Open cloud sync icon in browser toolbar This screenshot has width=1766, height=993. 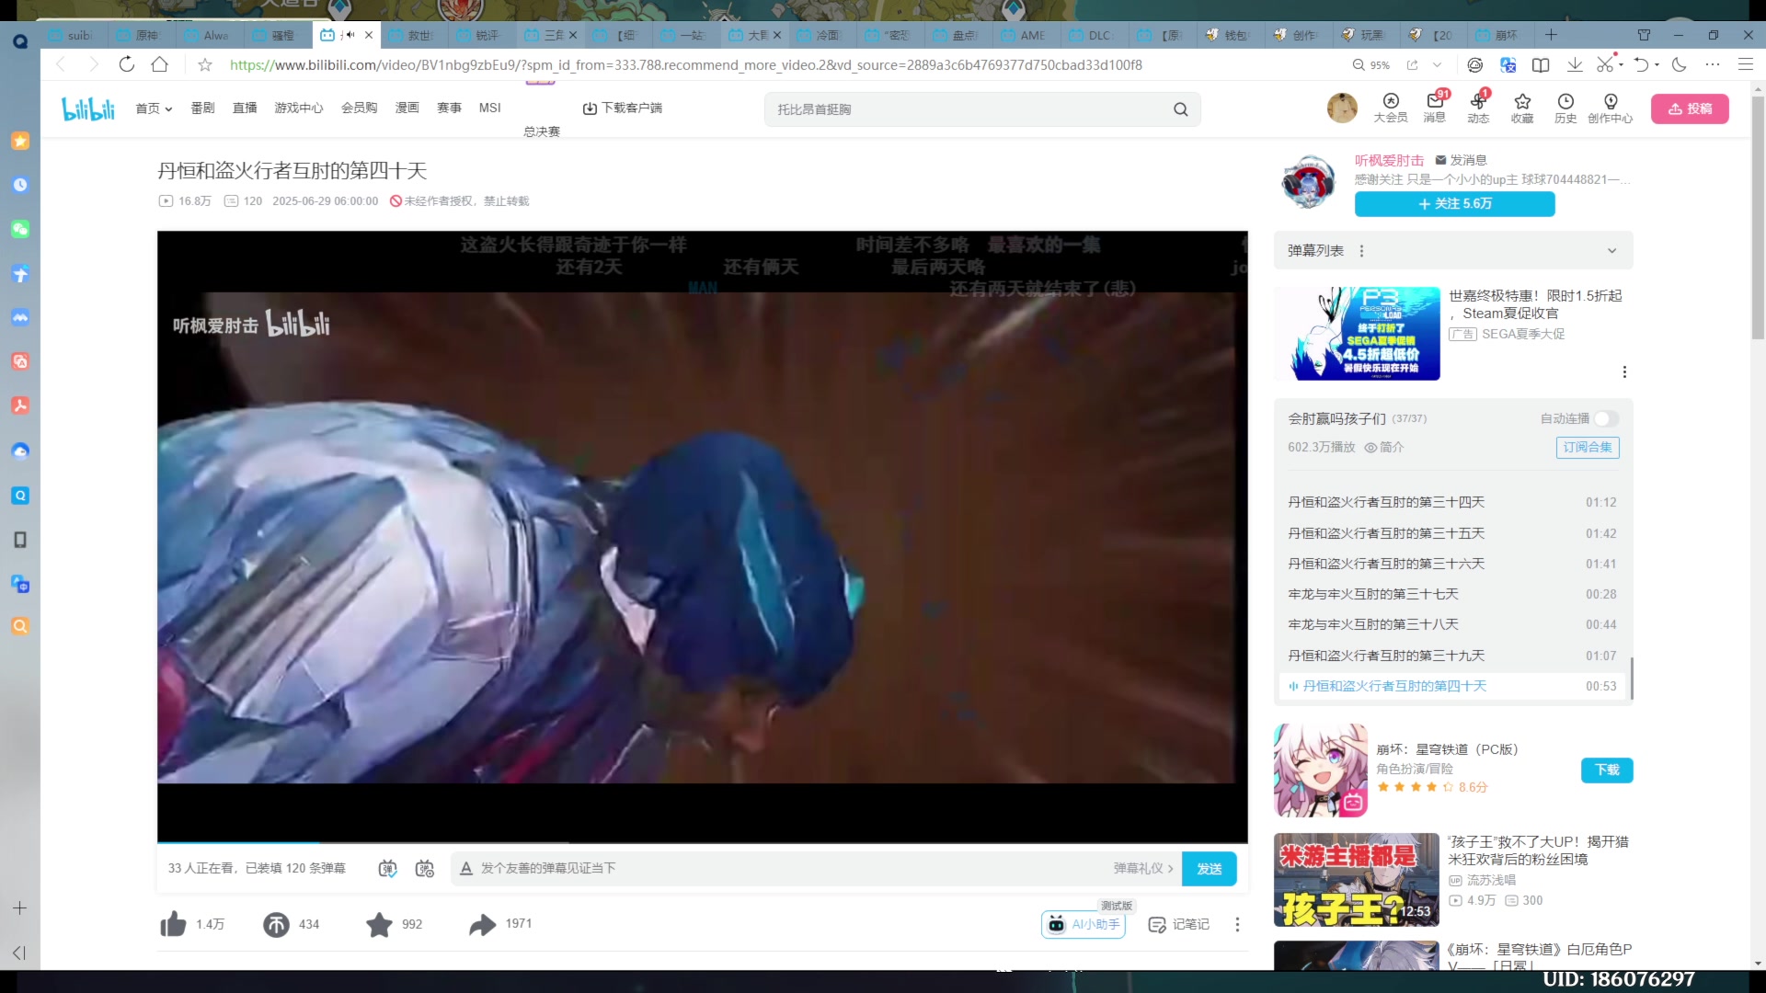(1475, 64)
